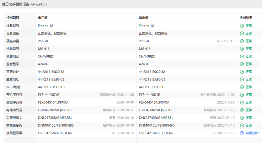Viewport: 262px width, 143px height.
Task: Click the green check icon for 整机序列号
Action: [x=242, y=95]
